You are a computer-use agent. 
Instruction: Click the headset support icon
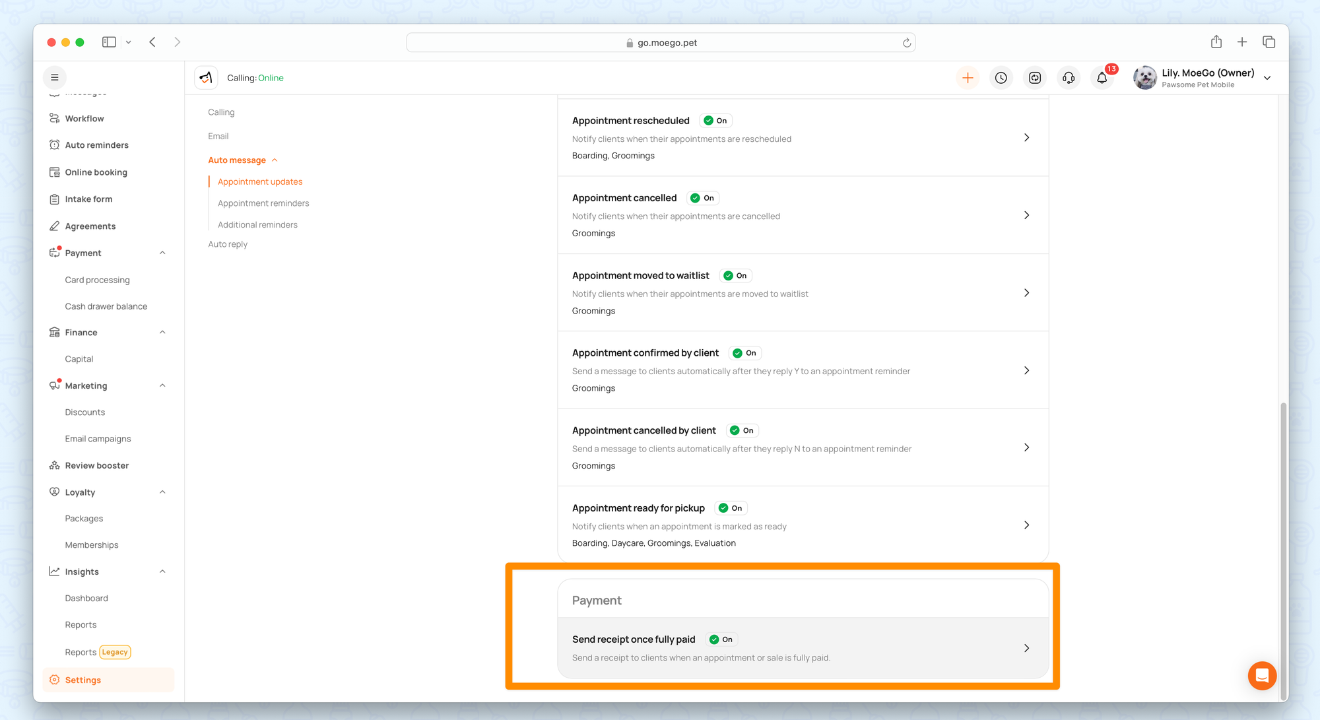1069,78
